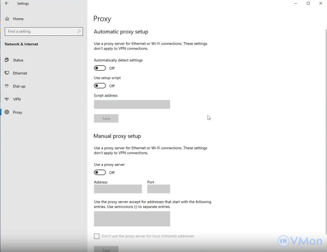Click the Find a setting search box

coord(42,32)
